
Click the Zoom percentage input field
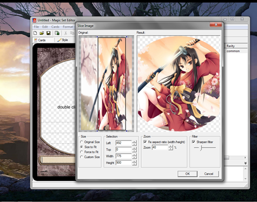[x=160, y=147]
